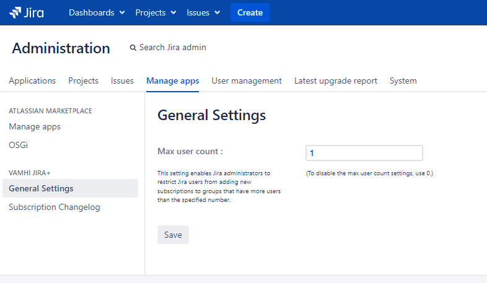Open the User management tab
Screen dimensions: 487x283
247,81
